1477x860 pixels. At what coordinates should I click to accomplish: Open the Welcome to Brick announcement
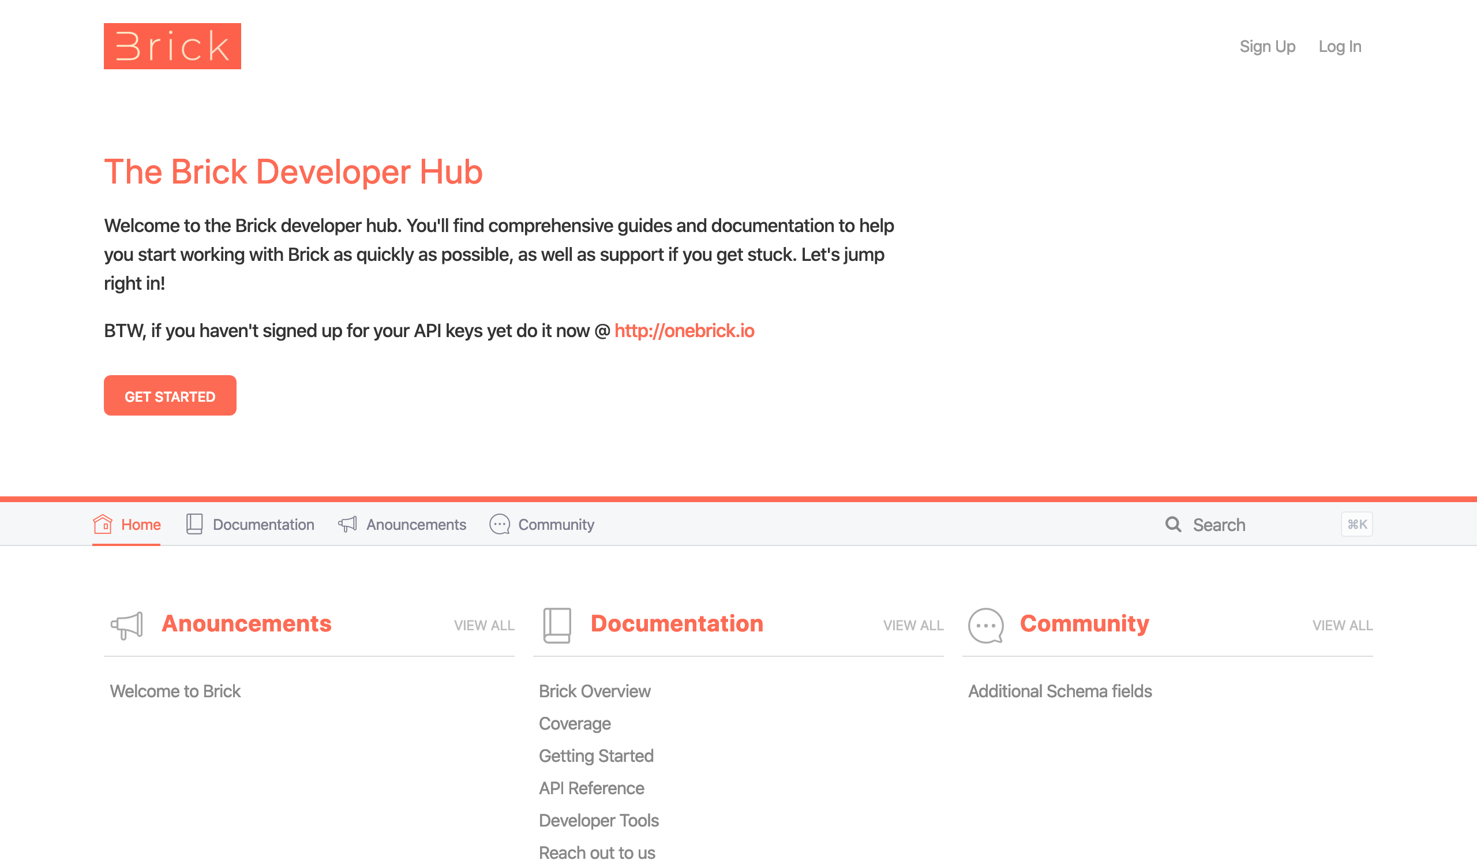[x=175, y=692]
